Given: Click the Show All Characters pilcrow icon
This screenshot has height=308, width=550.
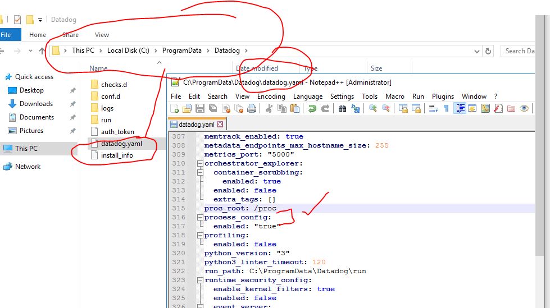Looking at the screenshot, I should coord(447,109).
